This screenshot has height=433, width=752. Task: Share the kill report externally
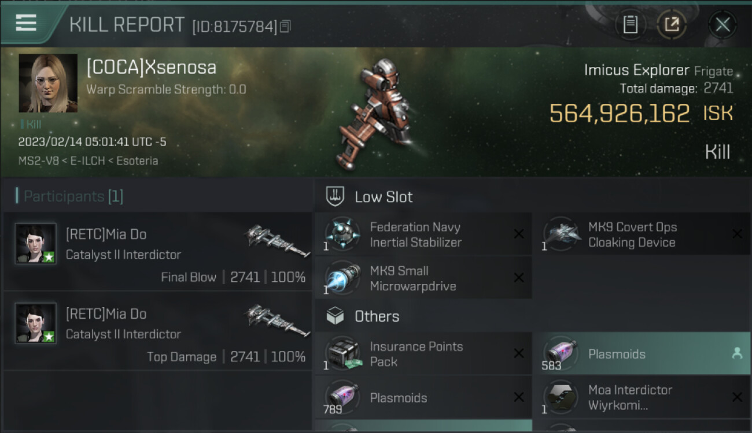click(x=672, y=24)
